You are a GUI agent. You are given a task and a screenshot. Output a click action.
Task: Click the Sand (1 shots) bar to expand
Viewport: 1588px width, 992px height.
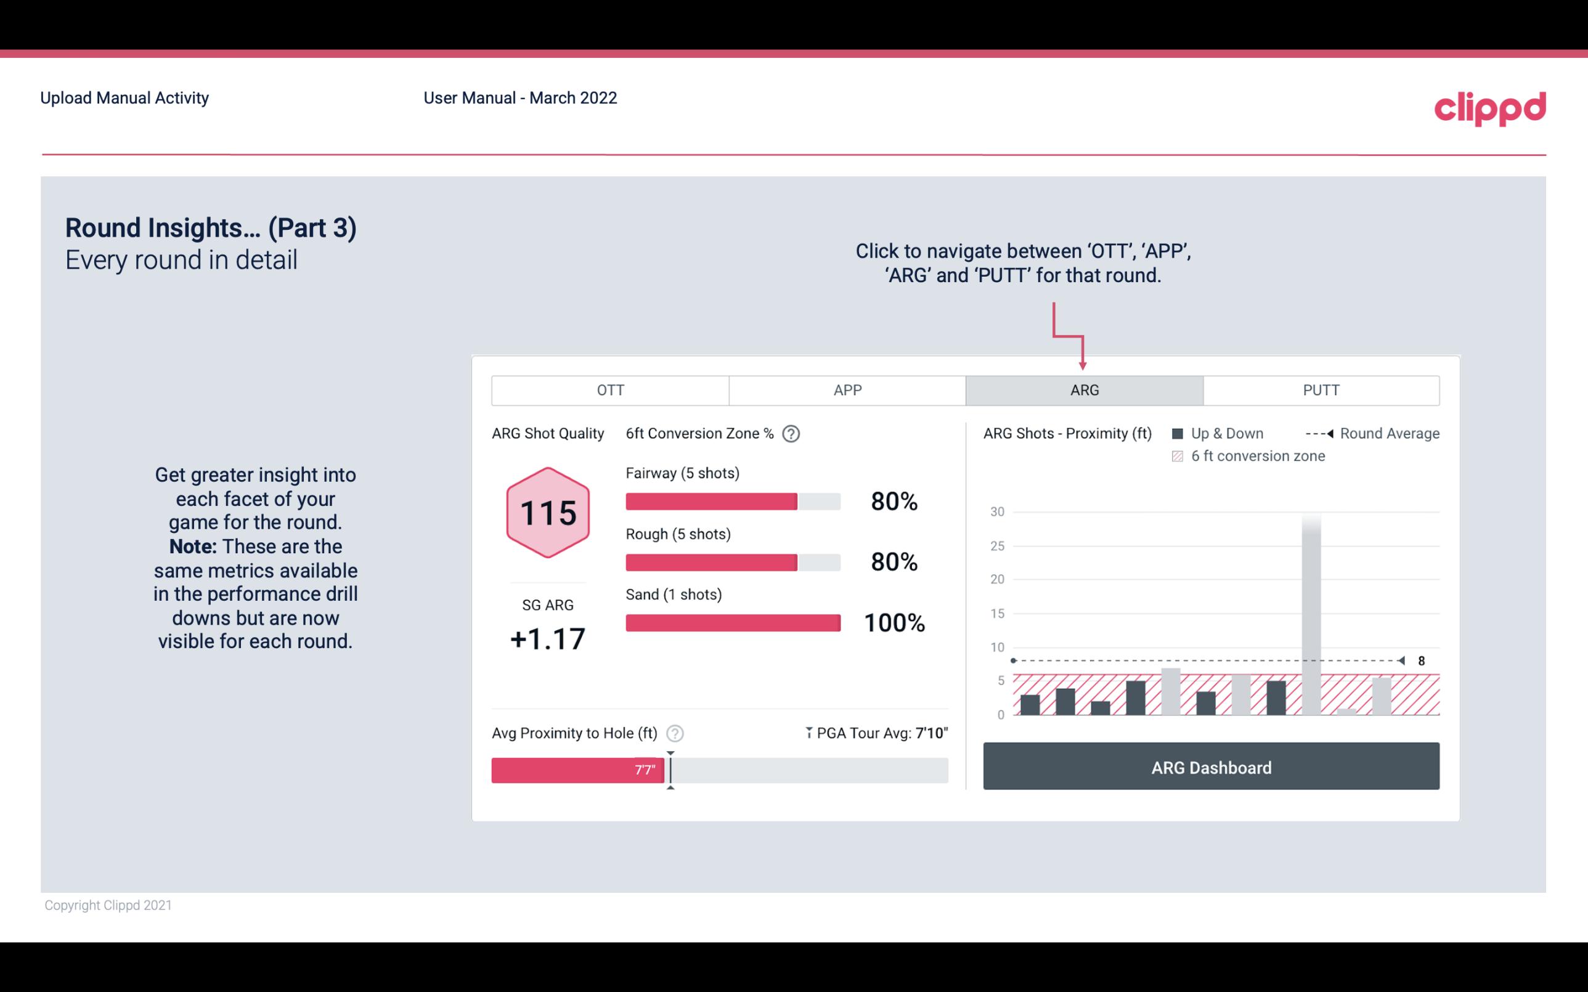[731, 623]
